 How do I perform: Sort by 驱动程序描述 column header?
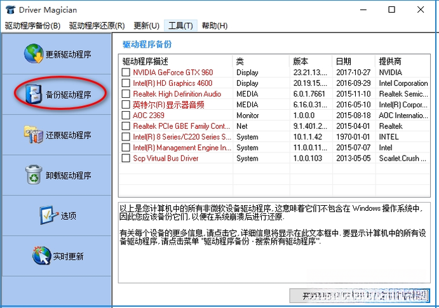pos(176,61)
